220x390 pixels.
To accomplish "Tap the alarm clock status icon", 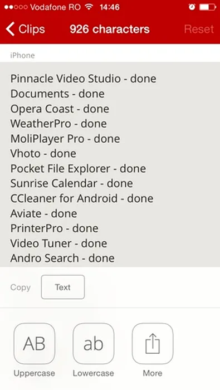I will click(192, 7).
